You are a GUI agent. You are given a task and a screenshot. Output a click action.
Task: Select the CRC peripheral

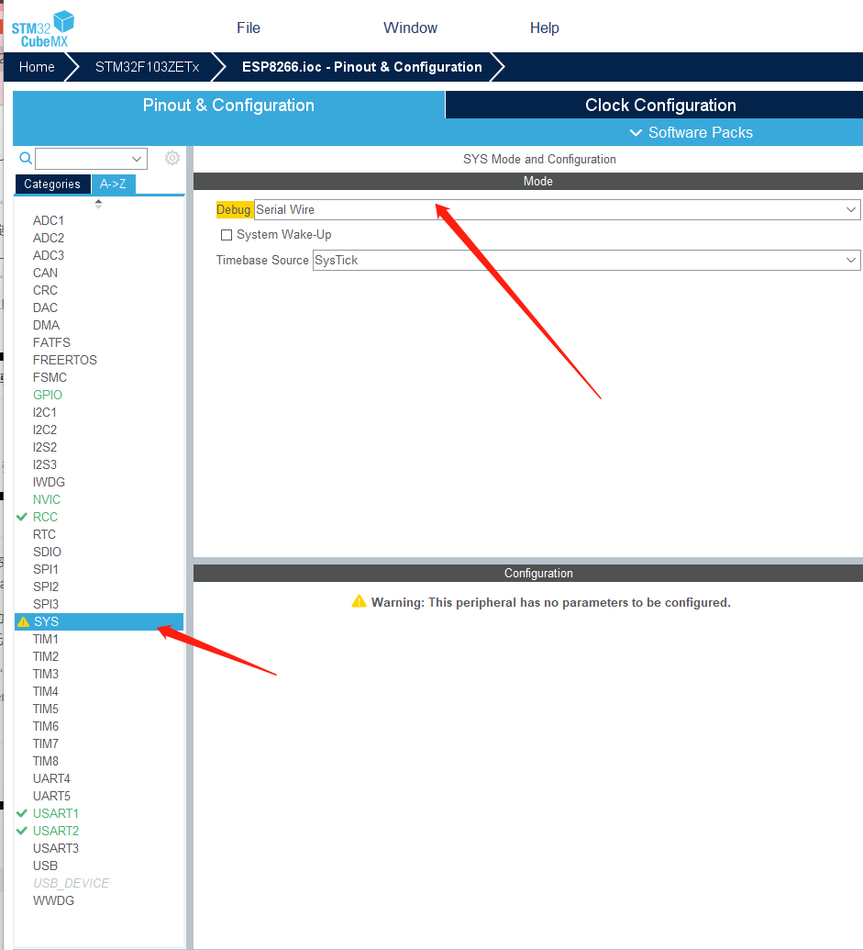click(x=45, y=290)
